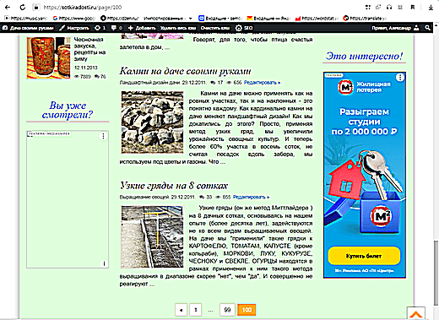439x320 pixels.
Task: Click the М² Жилищная лотерея logo
Action: tap(364, 87)
